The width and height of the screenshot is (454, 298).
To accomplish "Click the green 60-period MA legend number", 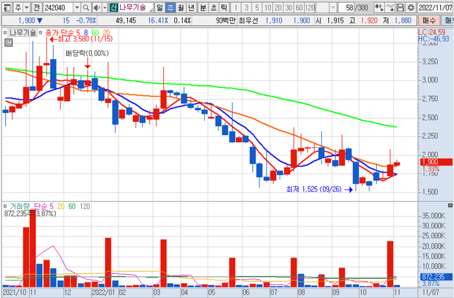I will 95,32.
